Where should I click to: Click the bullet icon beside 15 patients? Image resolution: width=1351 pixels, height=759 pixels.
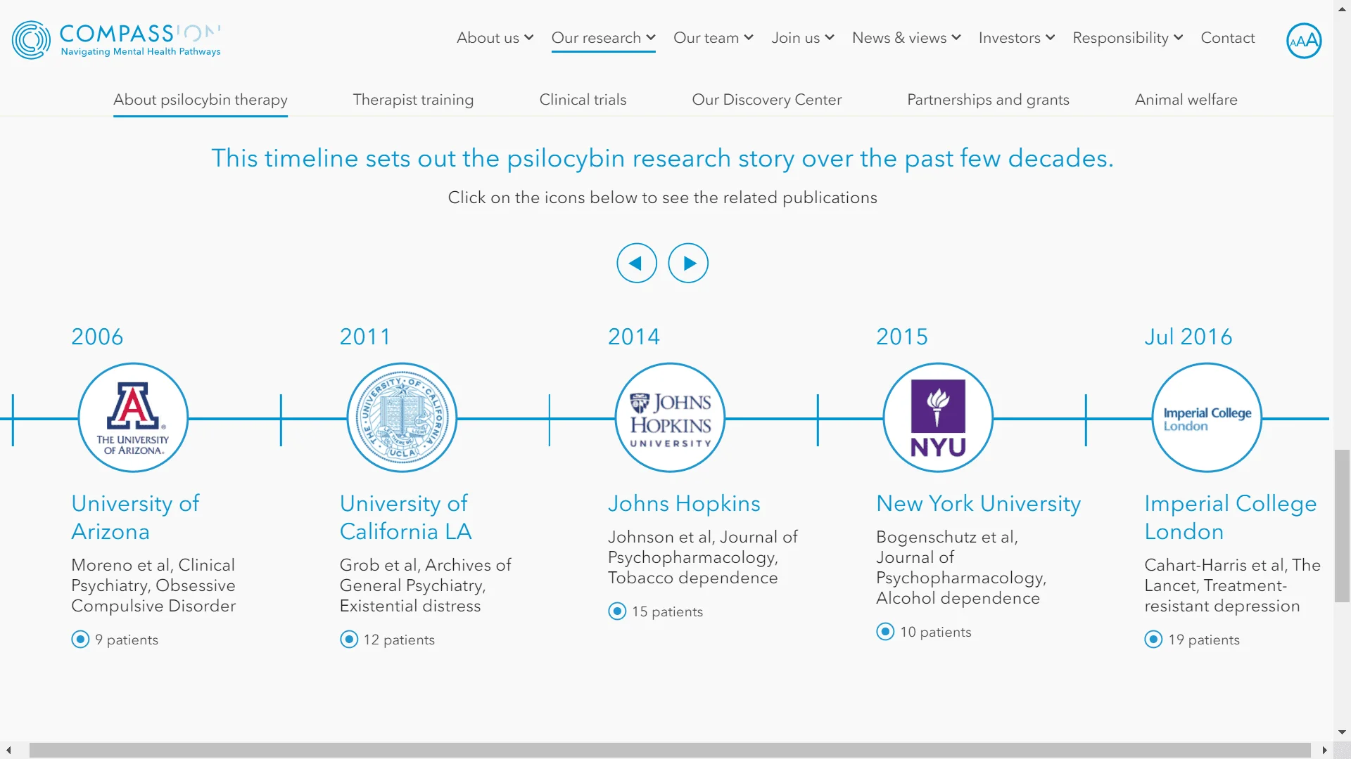click(x=617, y=611)
